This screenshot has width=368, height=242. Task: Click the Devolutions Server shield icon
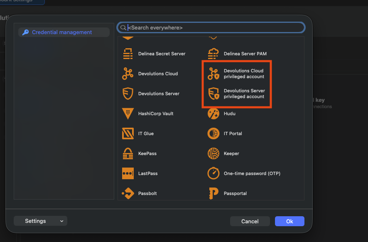[x=128, y=94]
